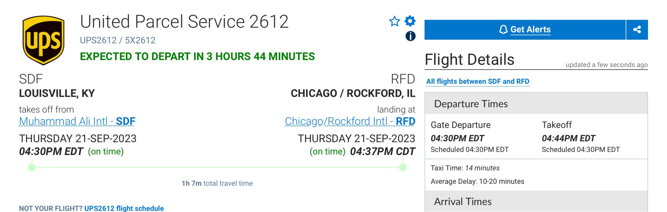The width and height of the screenshot is (667, 212).
Task: Click the Get Alerts button
Action: [530, 30]
